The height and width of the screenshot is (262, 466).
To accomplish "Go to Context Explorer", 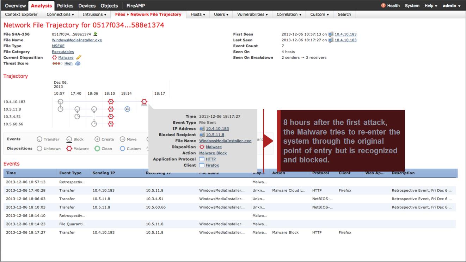I will click(x=21, y=14).
